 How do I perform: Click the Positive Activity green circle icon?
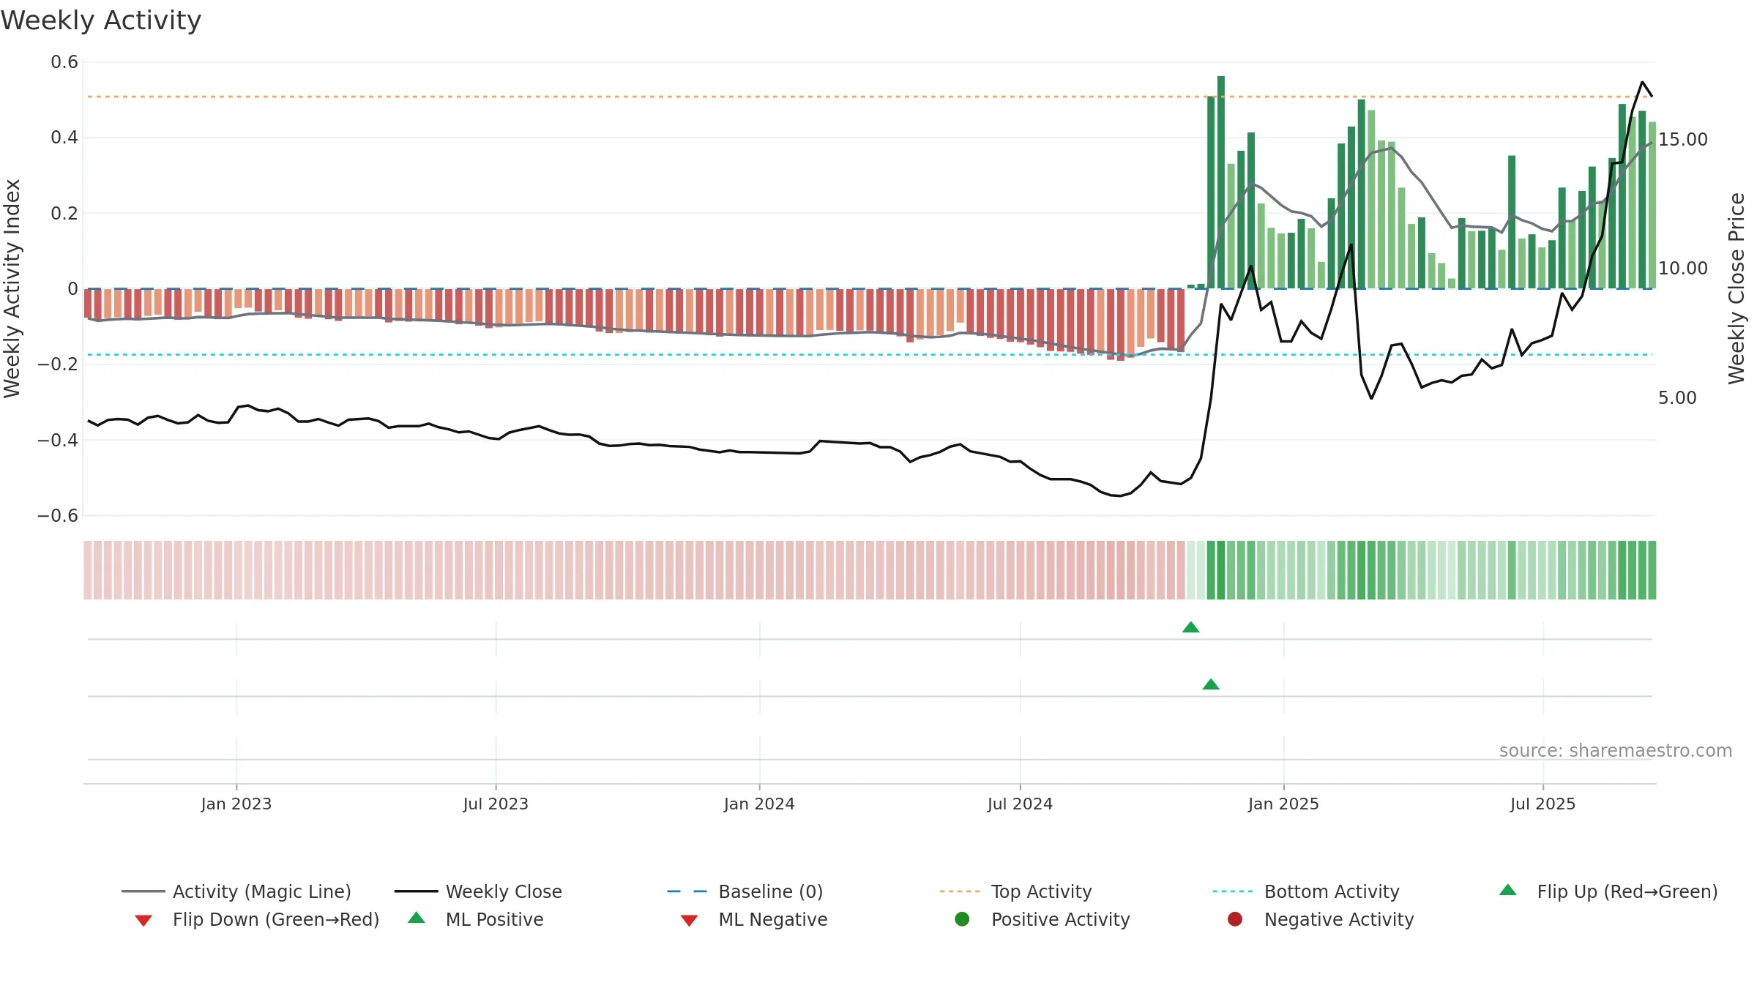963,918
